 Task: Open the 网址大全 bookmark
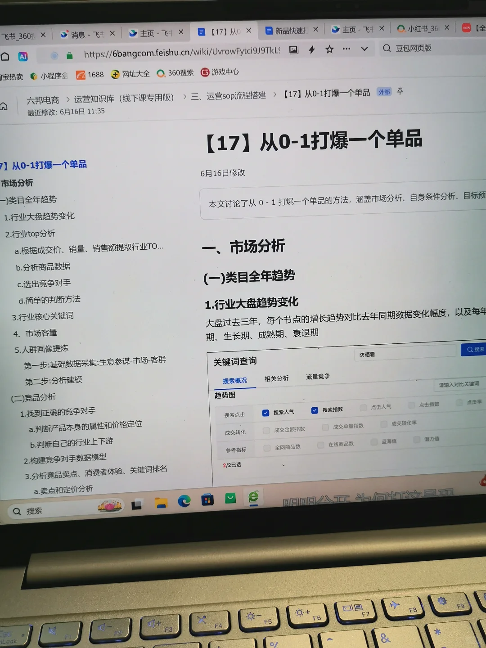[130, 74]
